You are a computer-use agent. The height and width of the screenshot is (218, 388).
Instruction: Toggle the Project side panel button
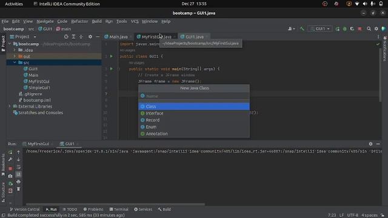[3, 44]
